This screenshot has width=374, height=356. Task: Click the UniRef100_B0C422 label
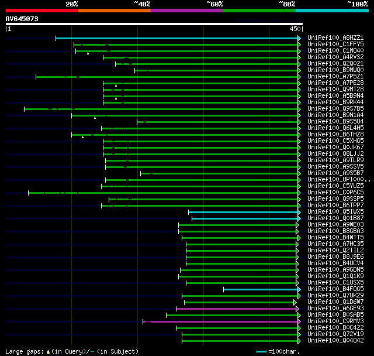click(335, 328)
